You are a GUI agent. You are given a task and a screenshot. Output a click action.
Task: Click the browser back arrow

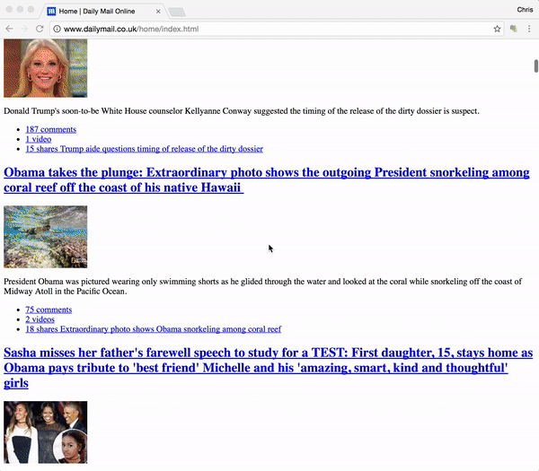click(x=9, y=29)
